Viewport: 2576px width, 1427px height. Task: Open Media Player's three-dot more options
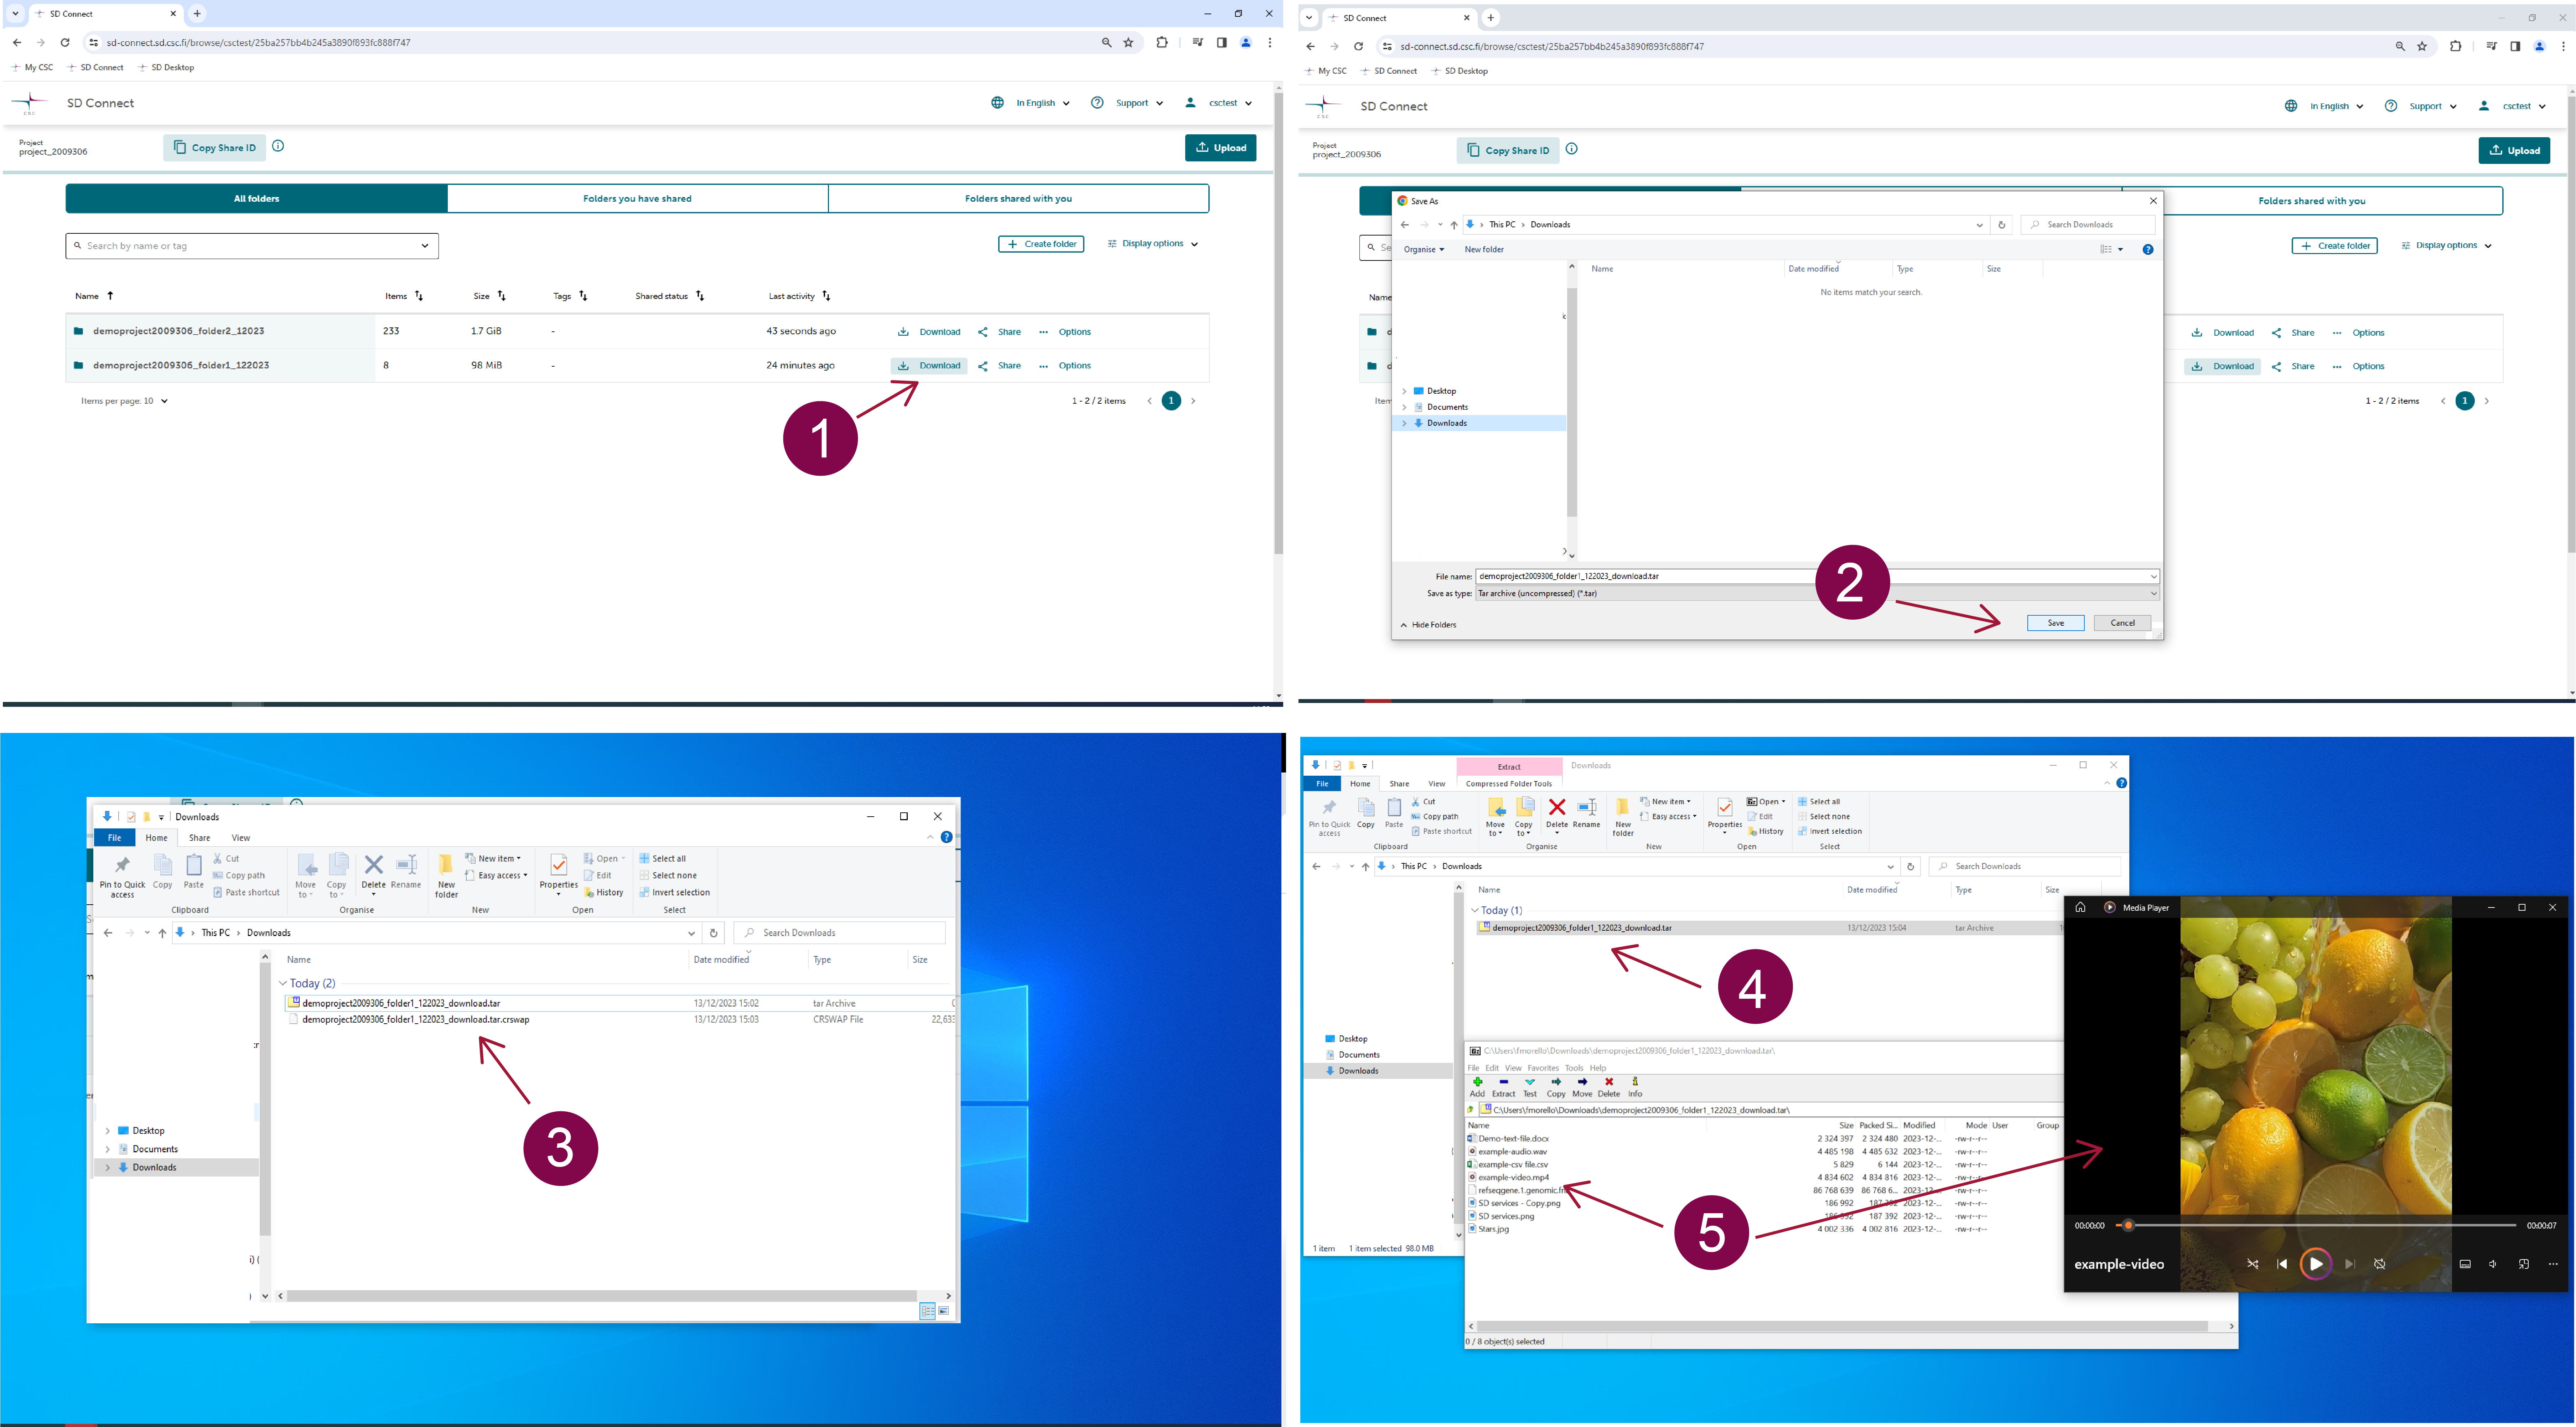pos(2553,1264)
